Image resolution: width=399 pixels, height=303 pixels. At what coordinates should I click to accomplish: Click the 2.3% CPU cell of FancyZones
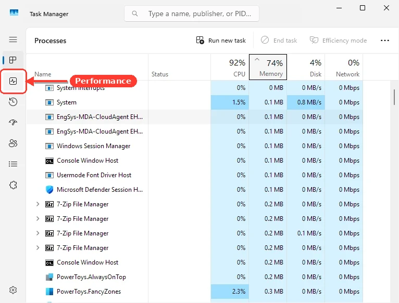(x=230, y=292)
